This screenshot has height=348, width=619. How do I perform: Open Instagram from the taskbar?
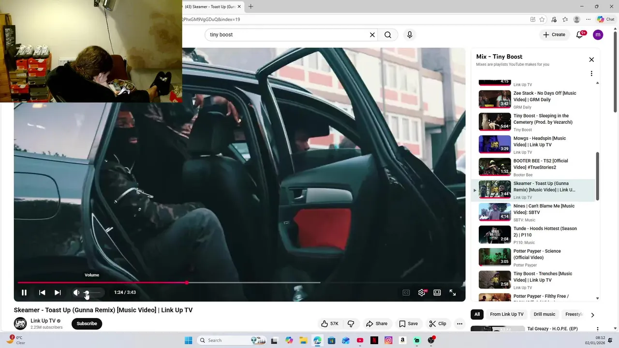click(x=388, y=340)
